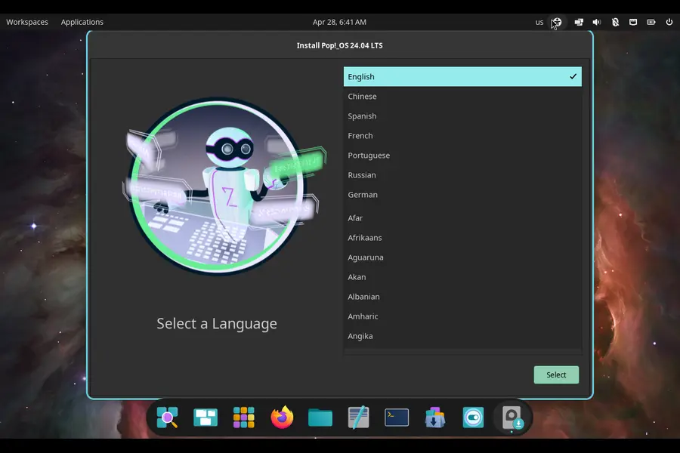Click the Pop!_OS installer icon in the dock

click(511, 417)
